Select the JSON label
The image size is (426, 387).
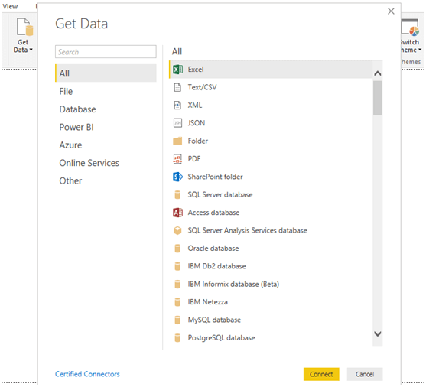click(x=197, y=123)
